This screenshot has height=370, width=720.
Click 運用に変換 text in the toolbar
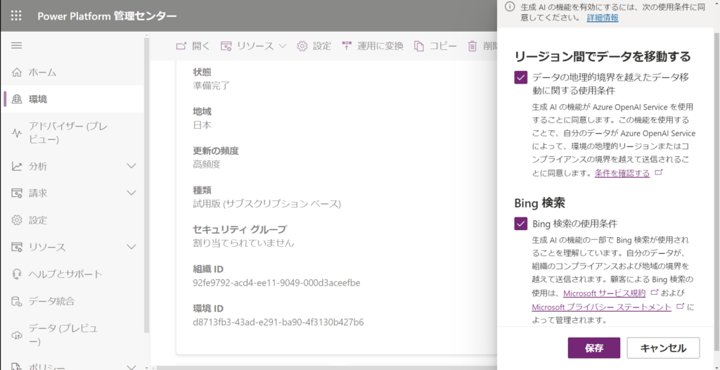[x=380, y=46]
